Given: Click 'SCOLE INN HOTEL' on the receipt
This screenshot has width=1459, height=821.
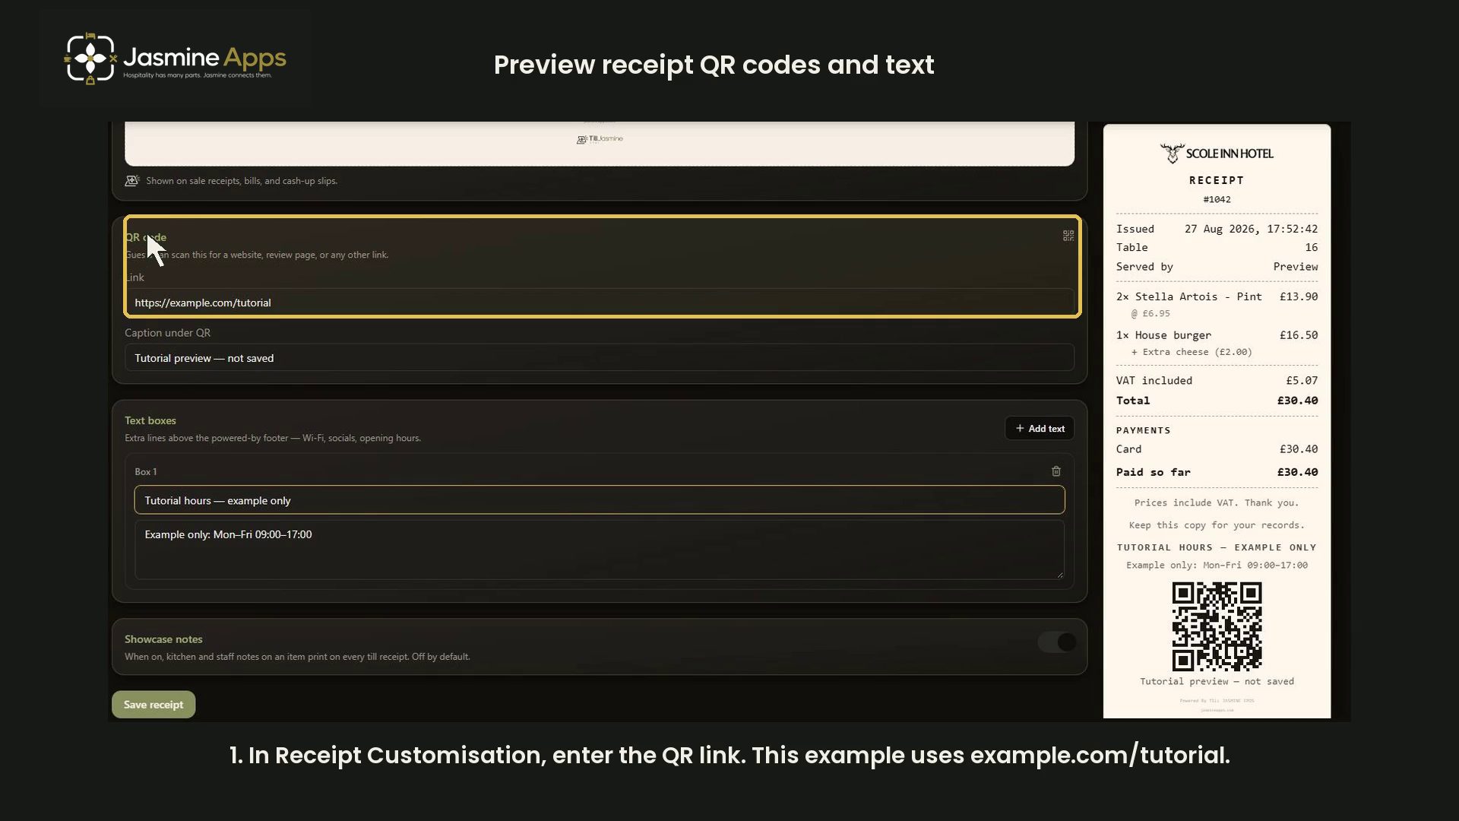Looking at the screenshot, I should pos(1230,154).
